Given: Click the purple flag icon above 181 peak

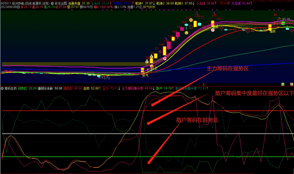Looking at the screenshot, I should [x=214, y=13].
